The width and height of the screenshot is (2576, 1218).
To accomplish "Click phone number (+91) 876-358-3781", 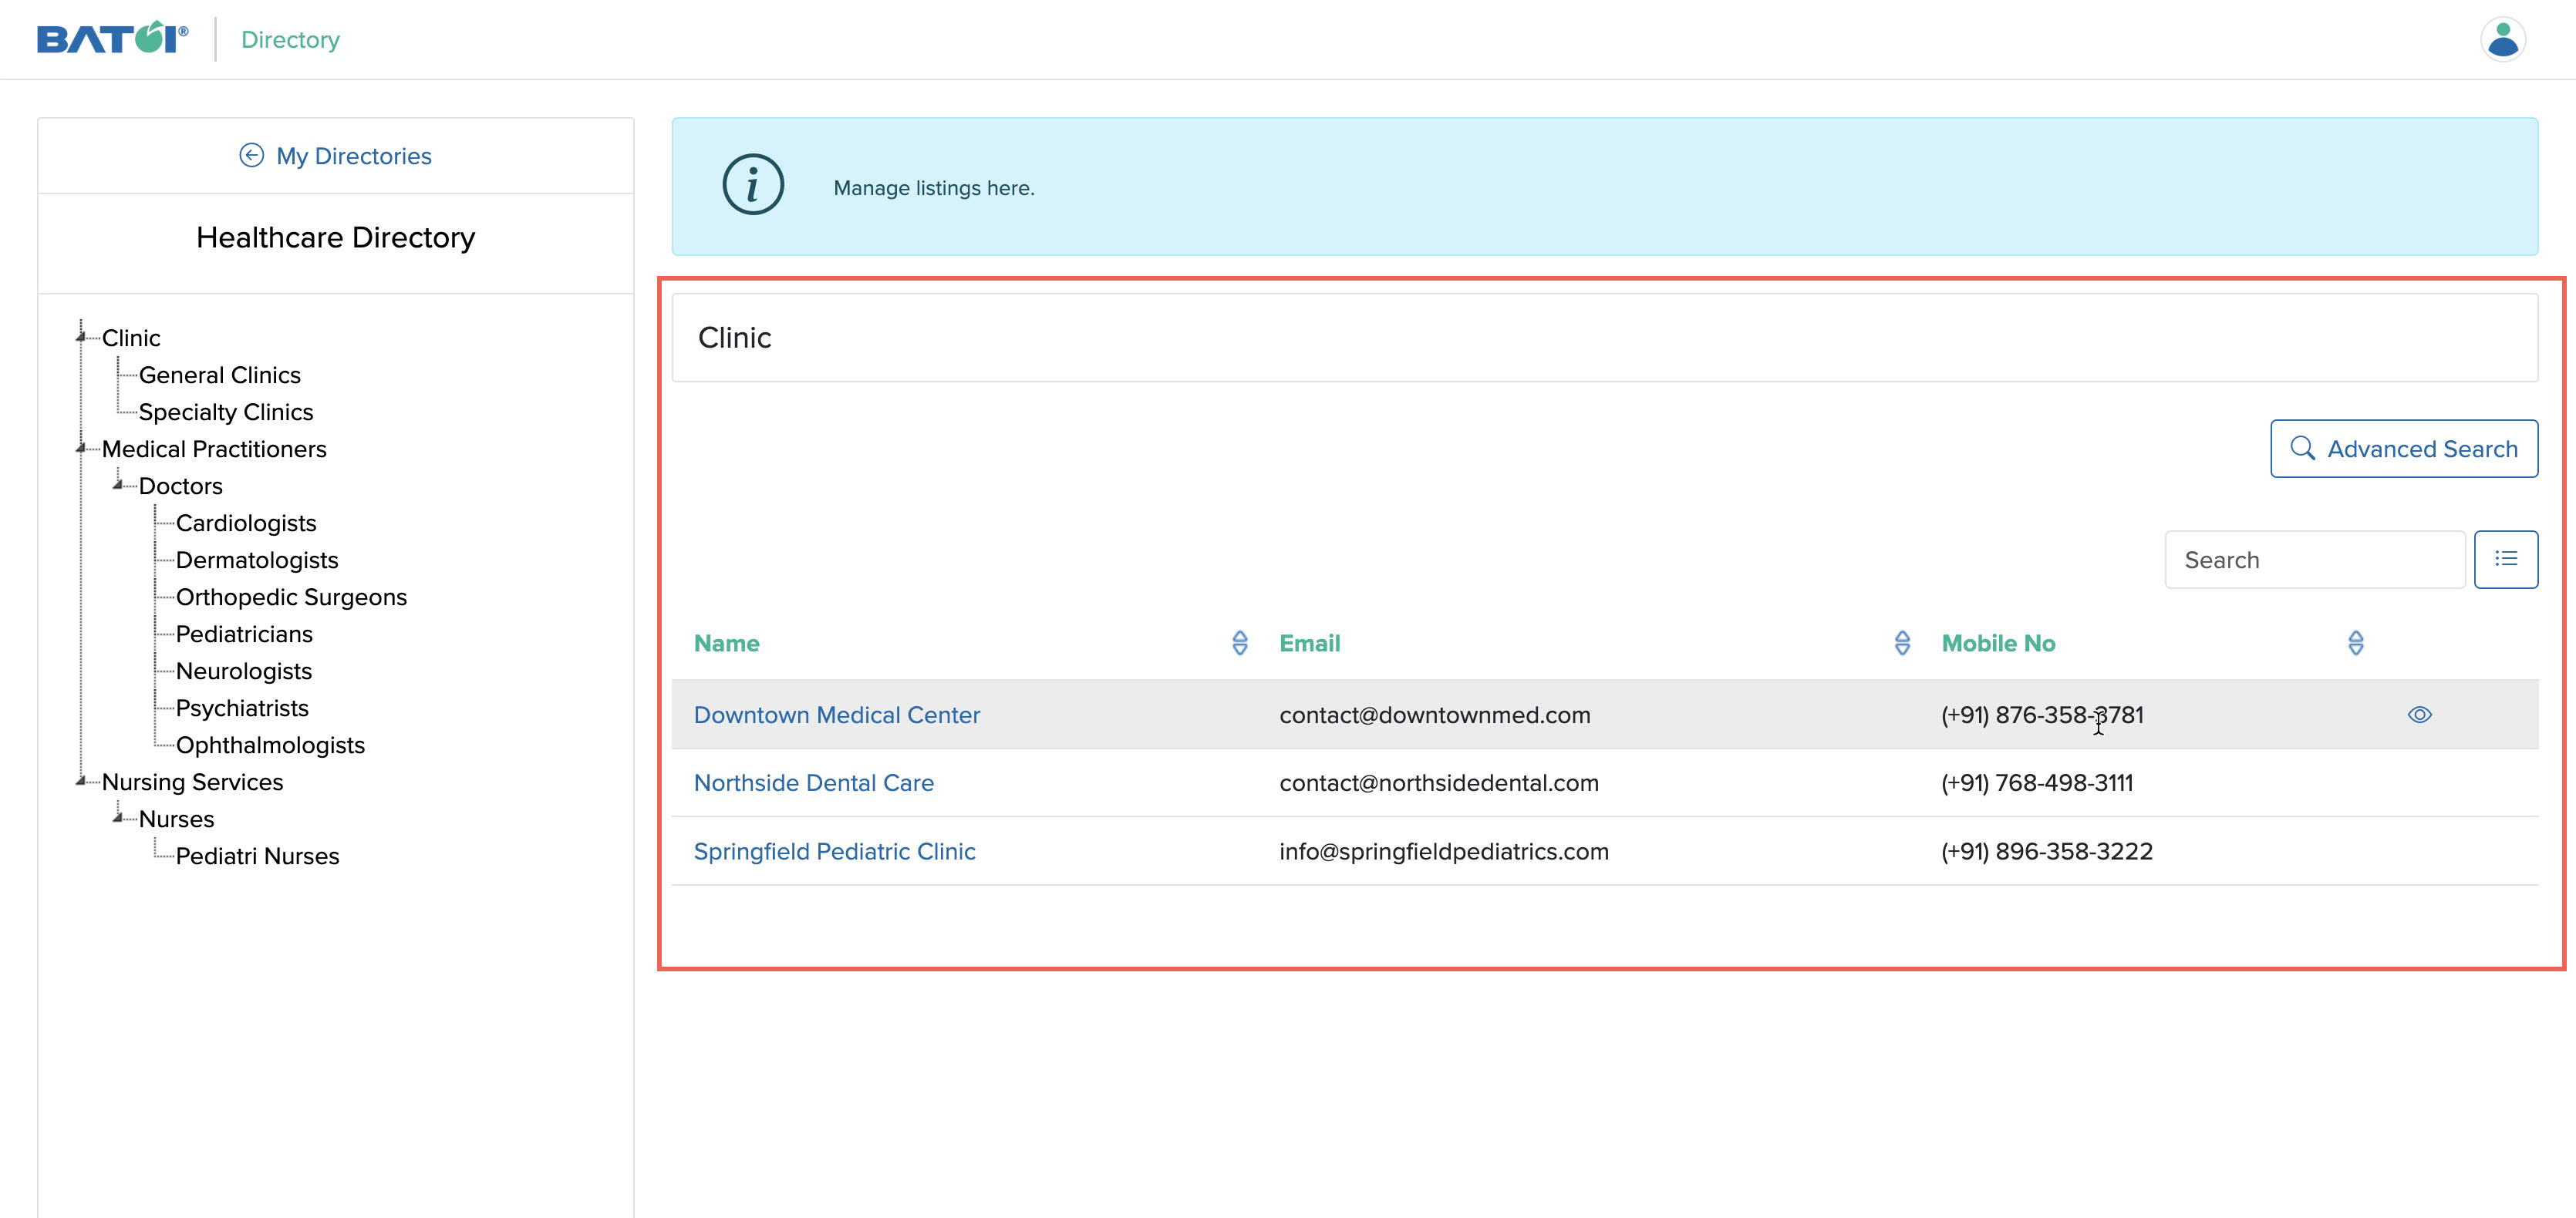I will [x=2042, y=715].
